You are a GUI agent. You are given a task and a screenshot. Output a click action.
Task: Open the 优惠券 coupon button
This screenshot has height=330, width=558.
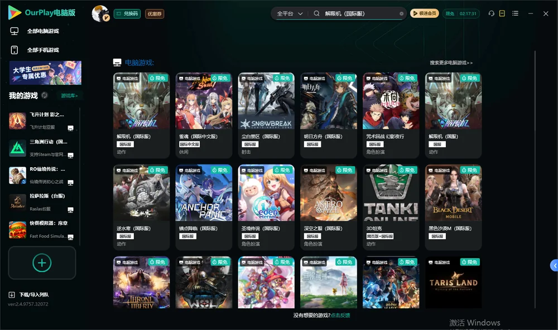[155, 13]
